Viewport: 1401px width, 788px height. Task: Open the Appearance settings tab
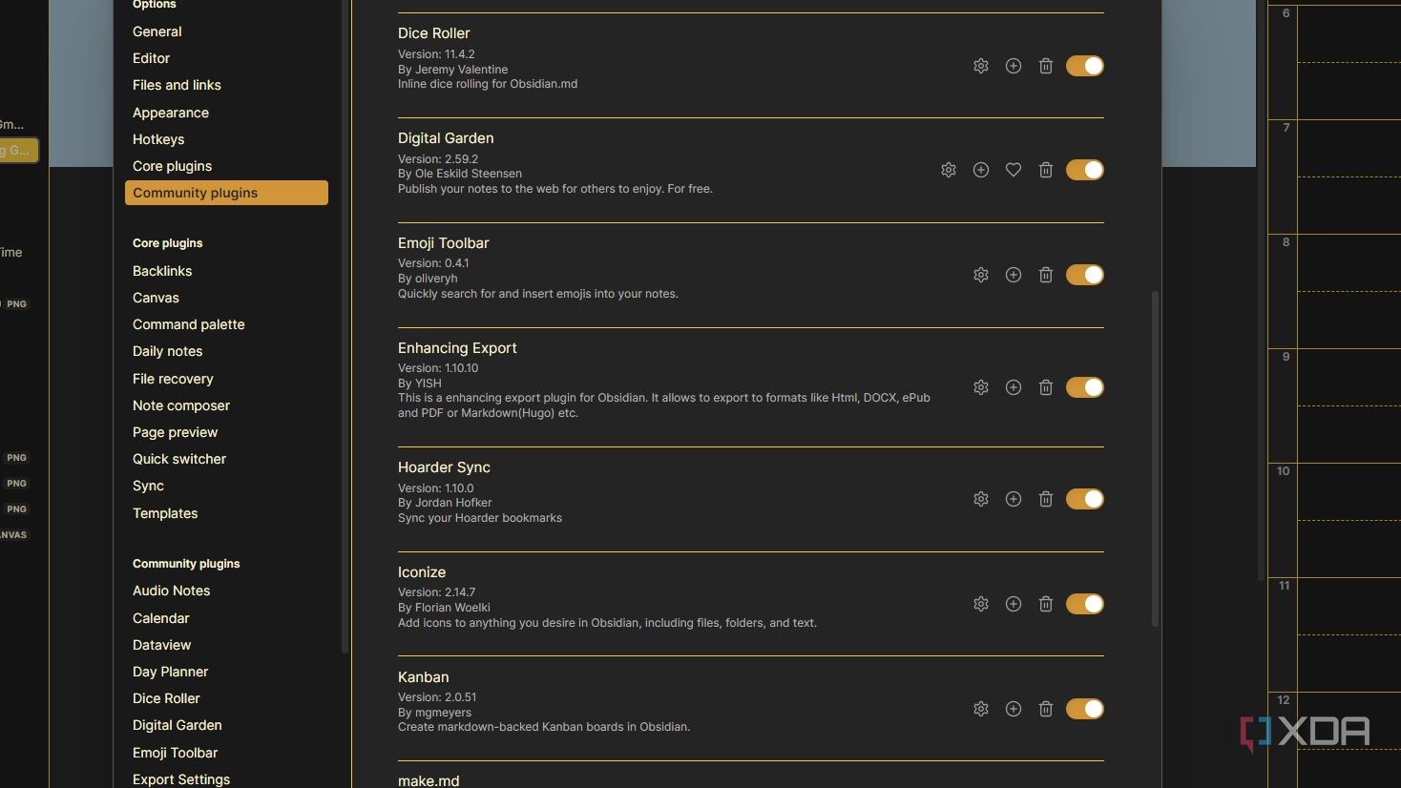(x=171, y=113)
